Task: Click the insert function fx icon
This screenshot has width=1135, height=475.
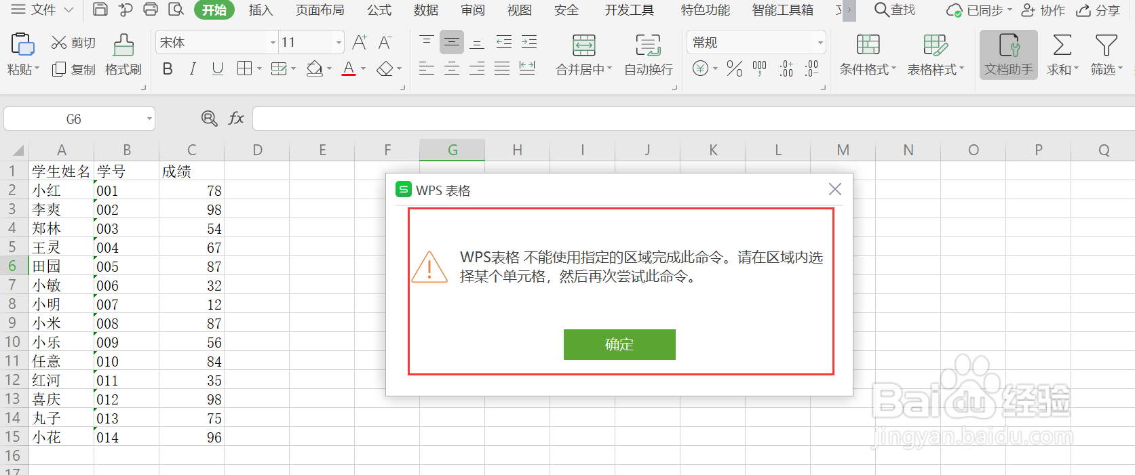Action: (236, 119)
